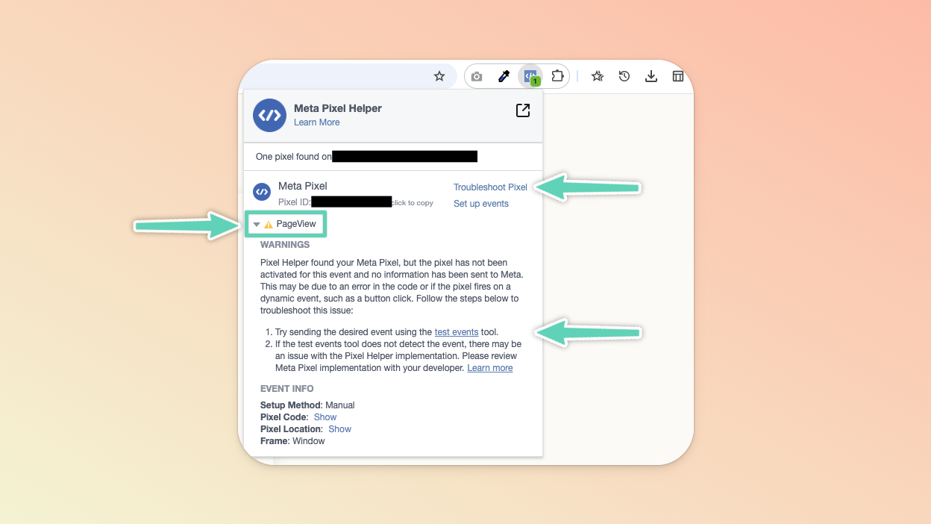Click the Setup Method: Manual entry
This screenshot has height=524, width=931.
(307, 405)
